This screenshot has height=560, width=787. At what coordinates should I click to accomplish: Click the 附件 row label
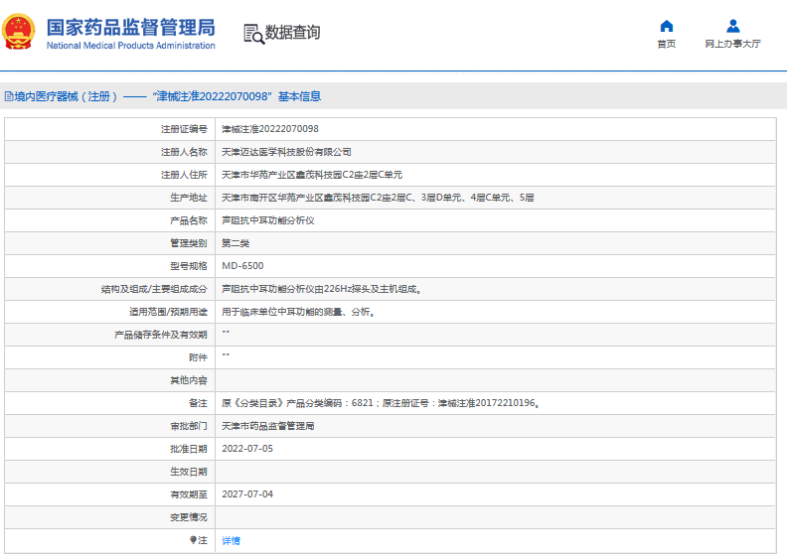point(198,357)
